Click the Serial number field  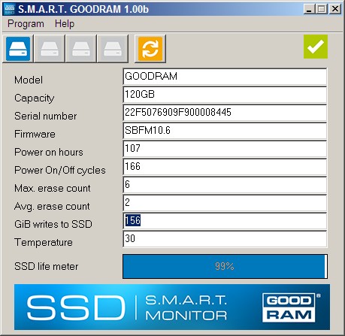(225, 113)
